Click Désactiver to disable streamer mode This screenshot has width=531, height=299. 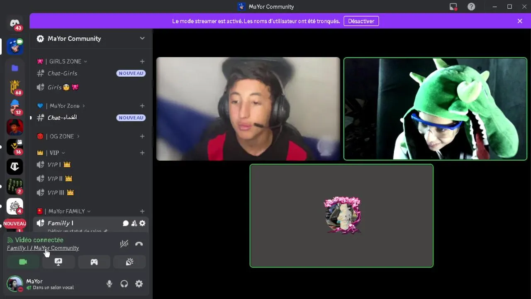[x=361, y=21]
